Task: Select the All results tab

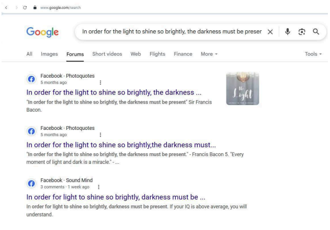Action: (x=29, y=54)
